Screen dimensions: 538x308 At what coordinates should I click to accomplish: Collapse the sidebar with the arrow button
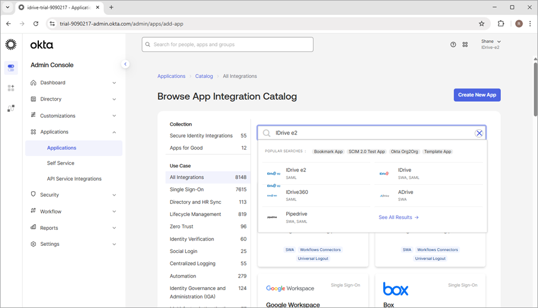126,64
